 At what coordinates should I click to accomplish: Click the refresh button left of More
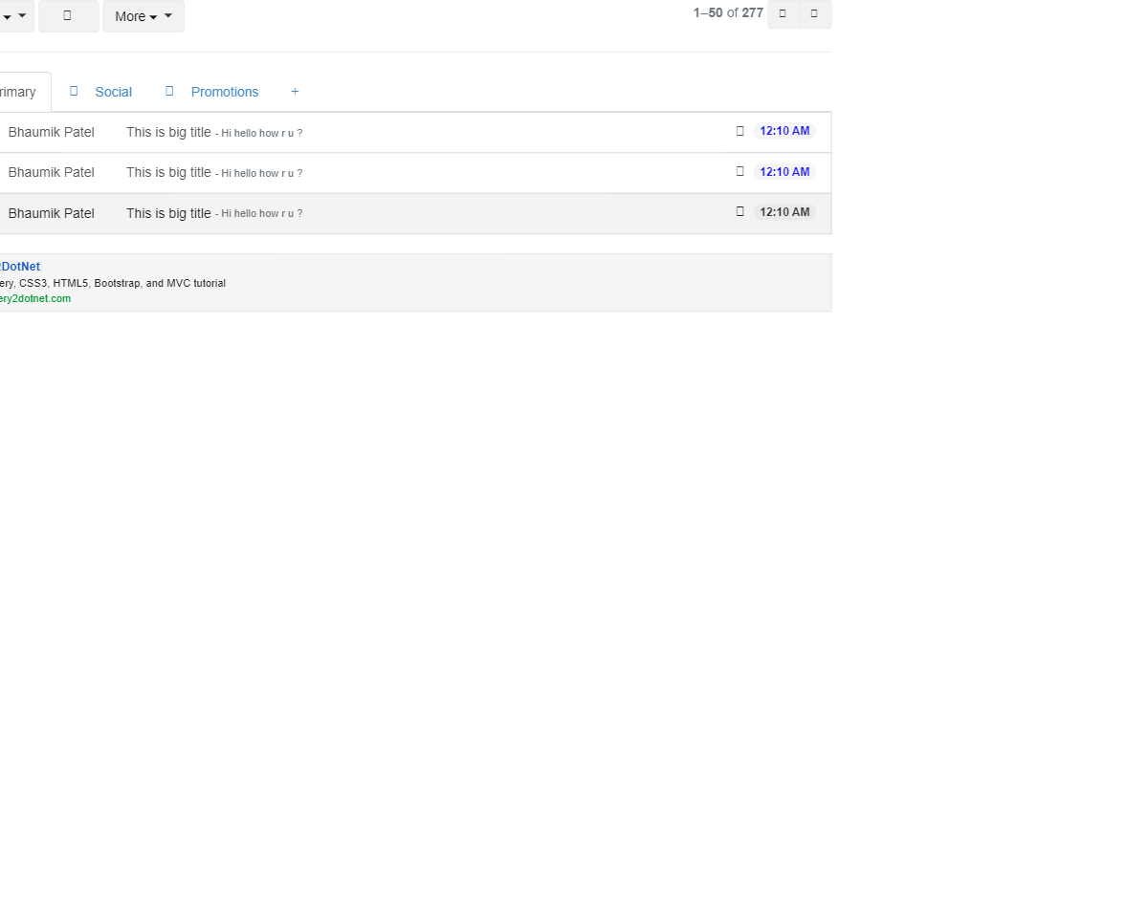coord(68,16)
